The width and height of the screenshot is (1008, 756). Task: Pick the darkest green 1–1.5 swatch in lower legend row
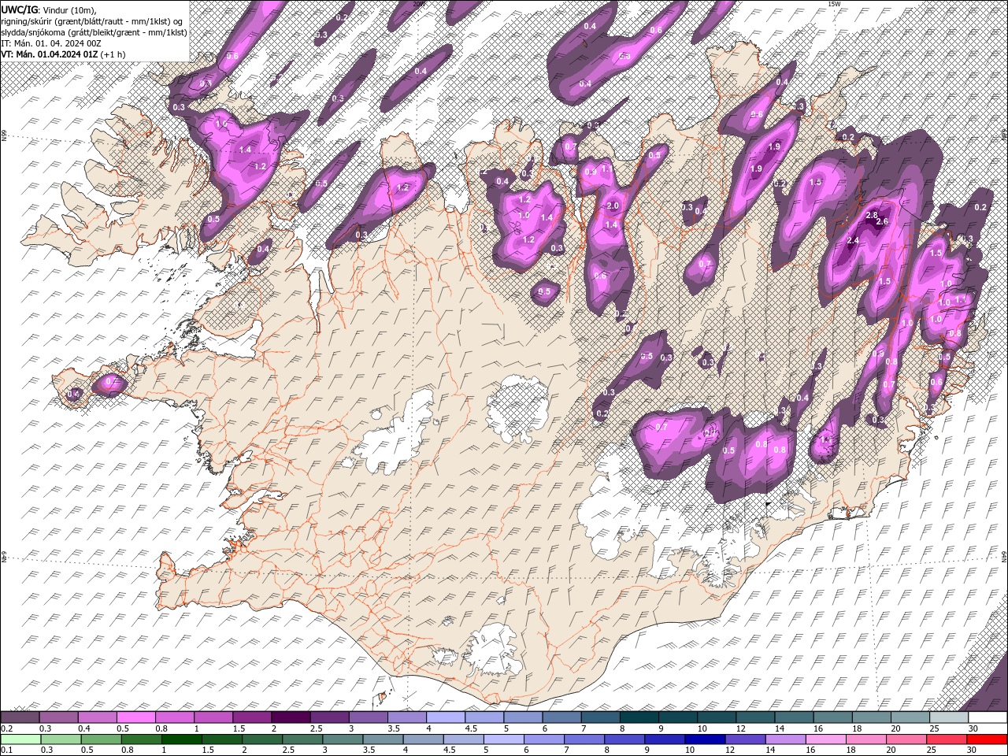pos(181,739)
